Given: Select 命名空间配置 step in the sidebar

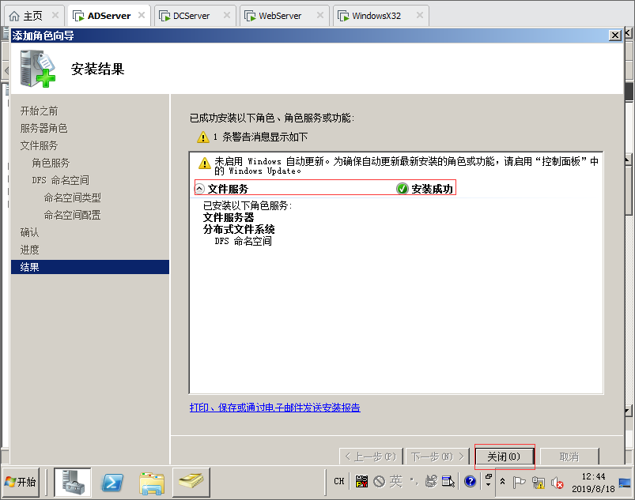Looking at the screenshot, I should pos(72,215).
